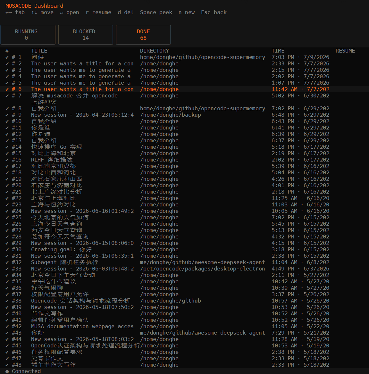Click the Connected status indicator

[23, 371]
